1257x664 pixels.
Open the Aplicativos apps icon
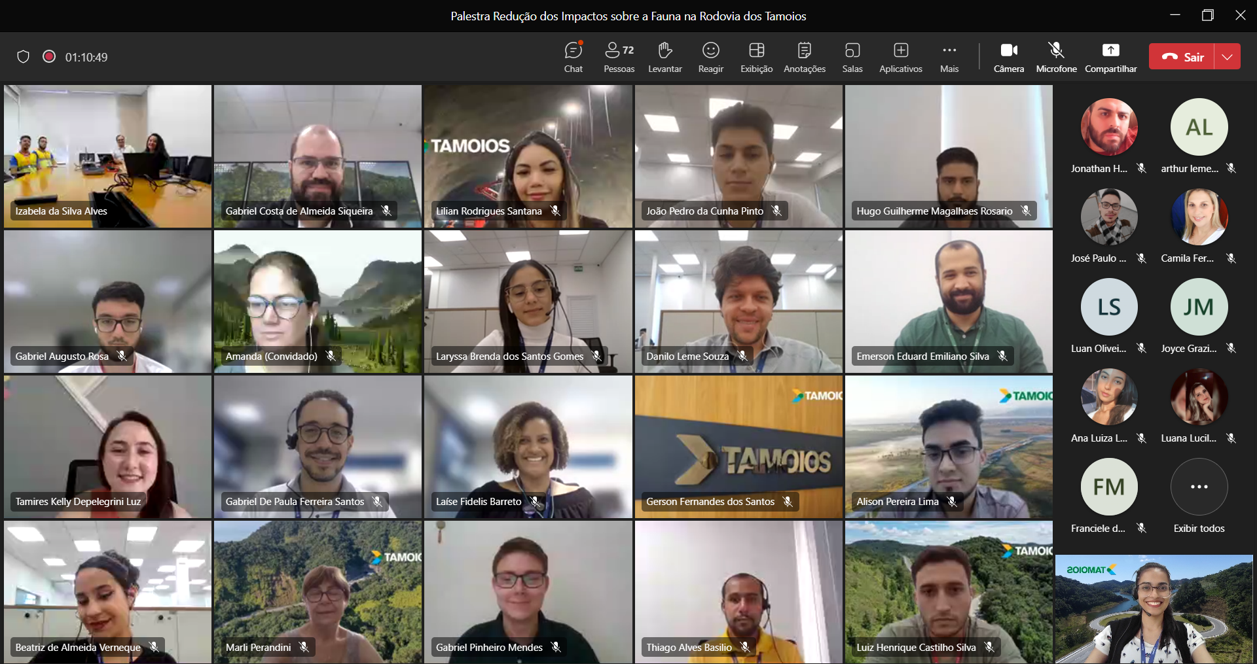tap(900, 57)
